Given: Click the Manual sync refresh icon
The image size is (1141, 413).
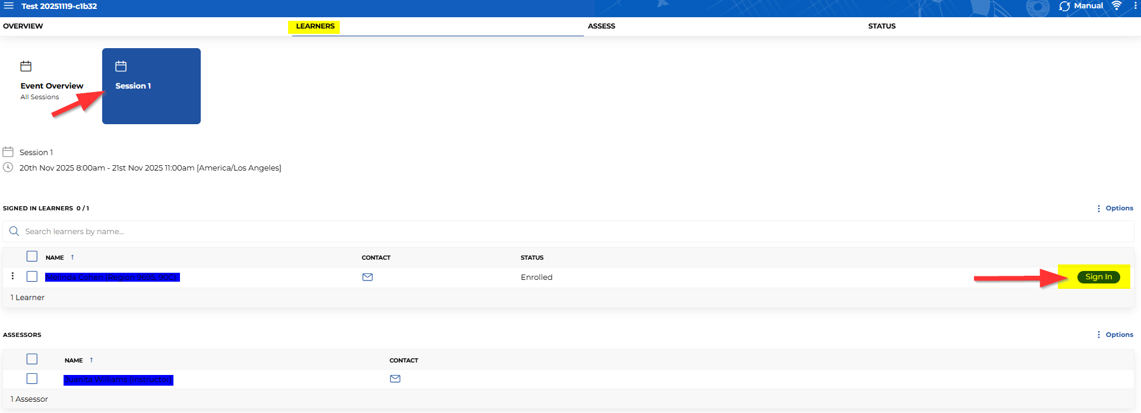Looking at the screenshot, I should [1064, 6].
